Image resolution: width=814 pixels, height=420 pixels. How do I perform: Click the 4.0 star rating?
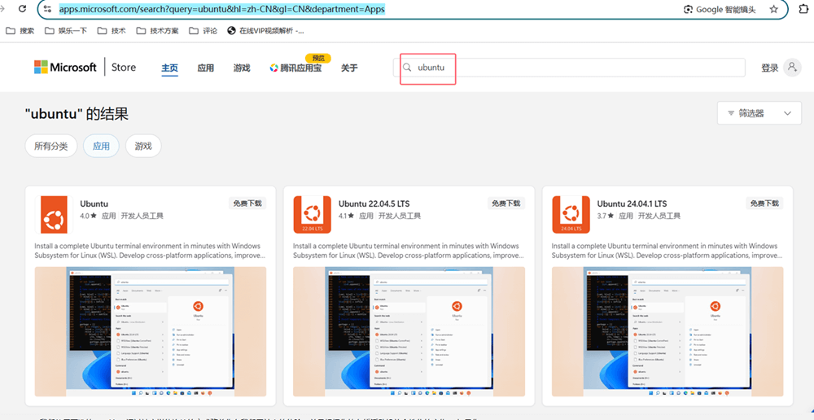(x=88, y=216)
